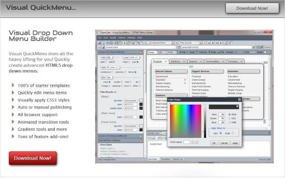The image size is (285, 178).
Task: Click the Undo toolbar icon
Action: pyautogui.click(x=145, y=43)
